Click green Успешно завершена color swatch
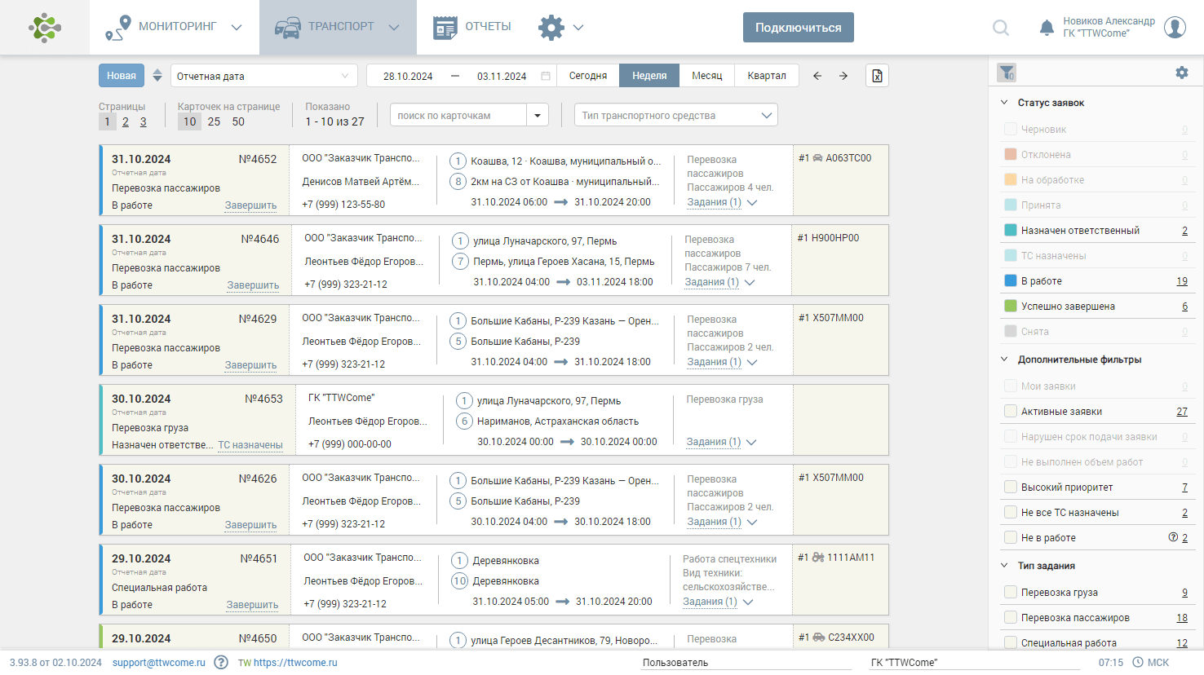 (x=1010, y=307)
